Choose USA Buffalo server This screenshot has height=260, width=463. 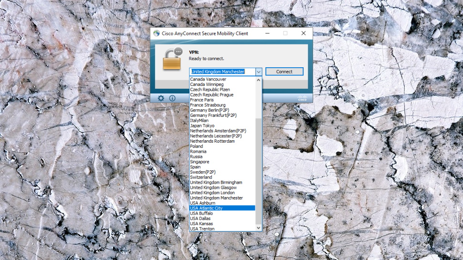coord(222,213)
